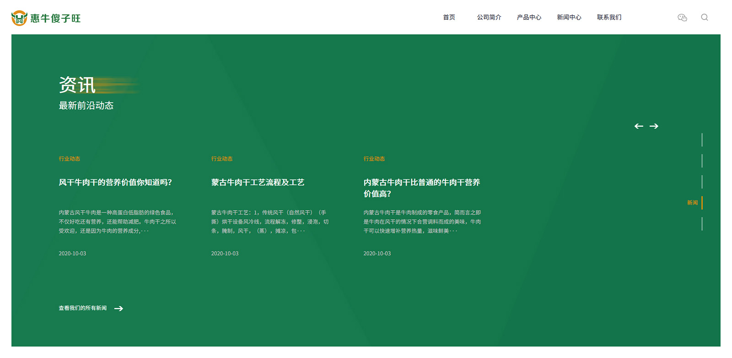Go to 产品中心 in navigation

529,17
